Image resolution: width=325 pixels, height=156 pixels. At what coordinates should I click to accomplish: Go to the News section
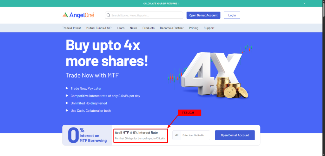(x=134, y=28)
